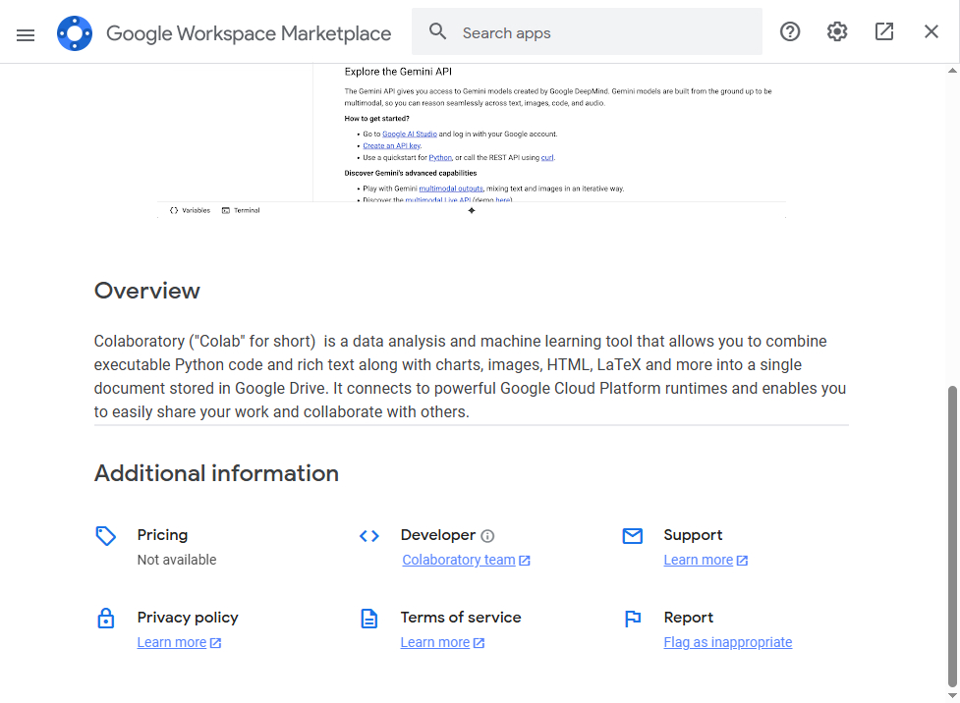Viewport: 960px width, 703px height.
Task: Click the Google Workspace Marketplace logo
Action: [x=75, y=33]
